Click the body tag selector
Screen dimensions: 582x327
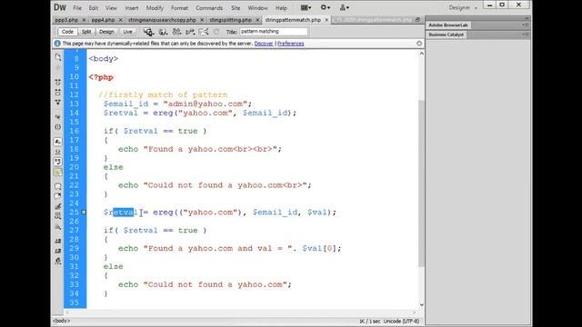tap(61, 321)
